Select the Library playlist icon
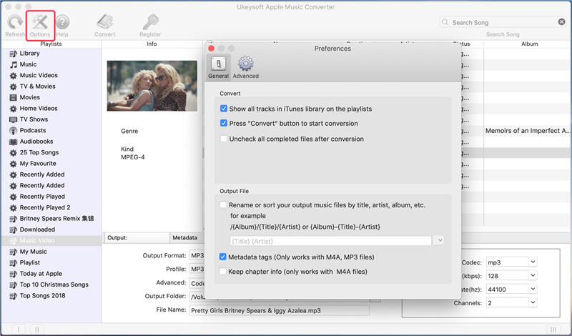This screenshot has width=572, height=336. pyautogui.click(x=13, y=54)
